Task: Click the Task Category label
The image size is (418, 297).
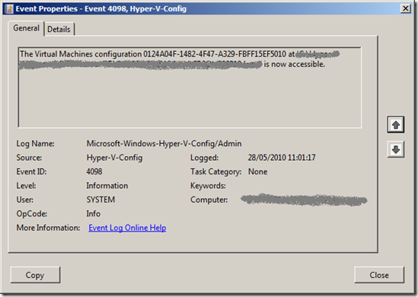Action: coord(215,171)
